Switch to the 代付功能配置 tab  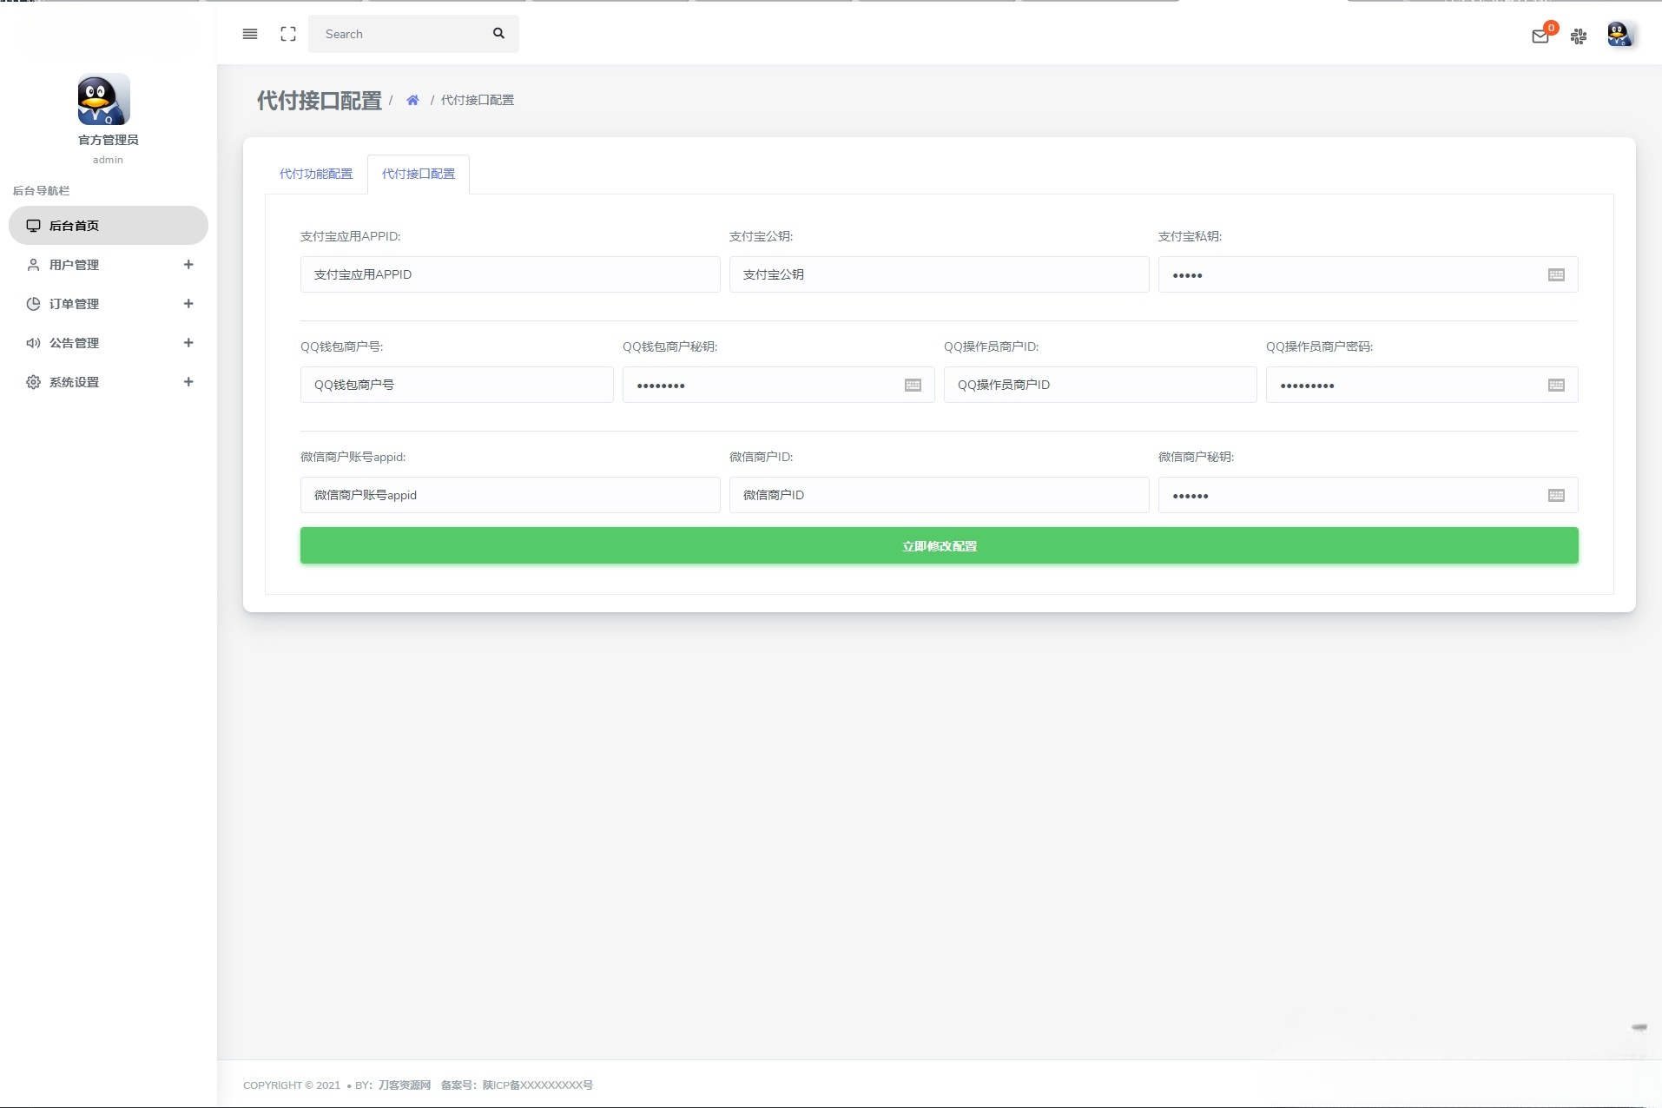click(x=316, y=175)
